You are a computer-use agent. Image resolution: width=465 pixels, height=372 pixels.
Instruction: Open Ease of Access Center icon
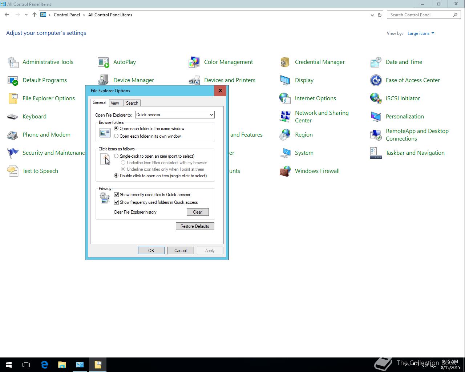point(376,80)
